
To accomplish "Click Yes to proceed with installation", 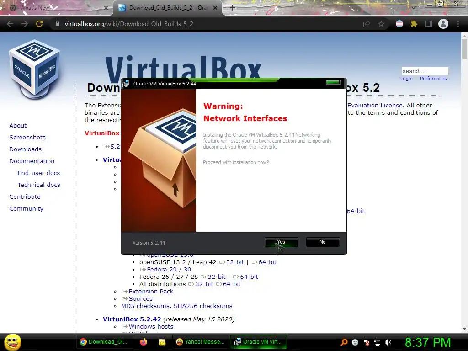I will pos(281,242).
